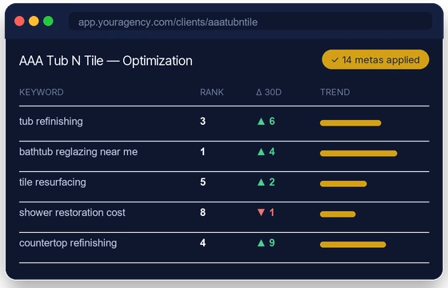The width and height of the screenshot is (448, 288).
Task: Click the yellow minimize window button
Action: [34, 21]
